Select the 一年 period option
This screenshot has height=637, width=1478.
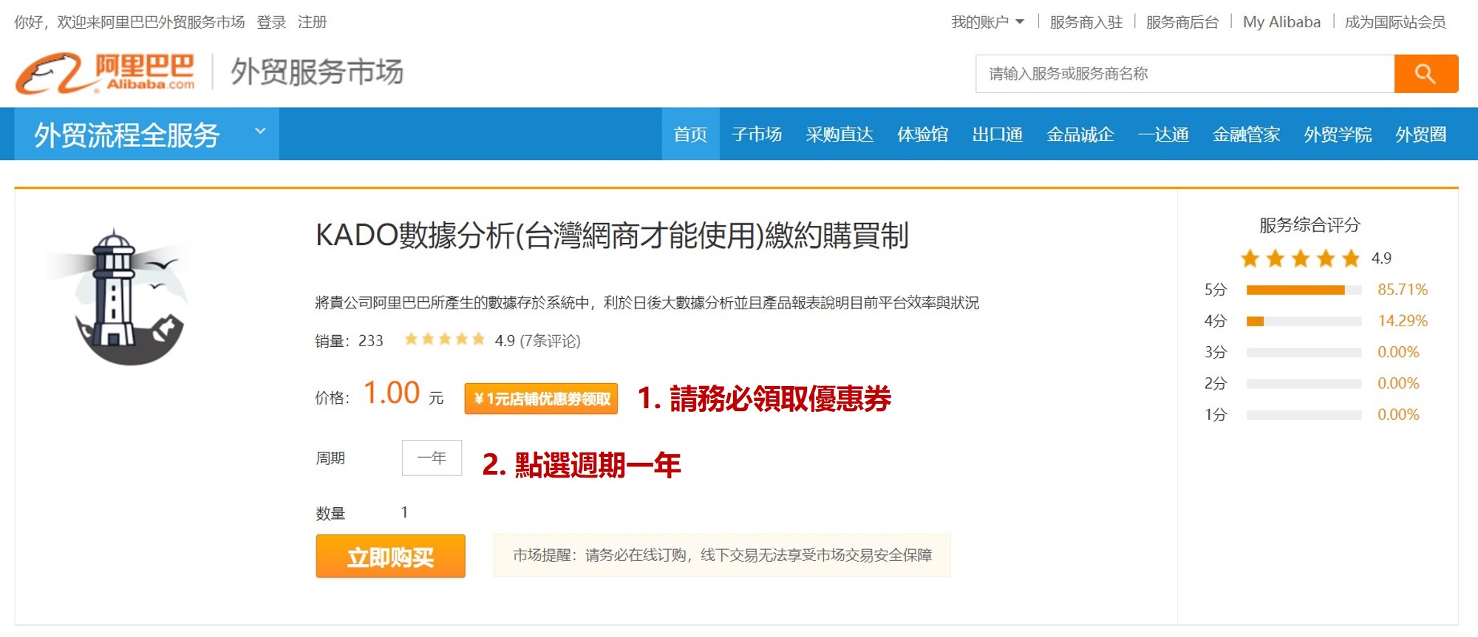point(432,458)
